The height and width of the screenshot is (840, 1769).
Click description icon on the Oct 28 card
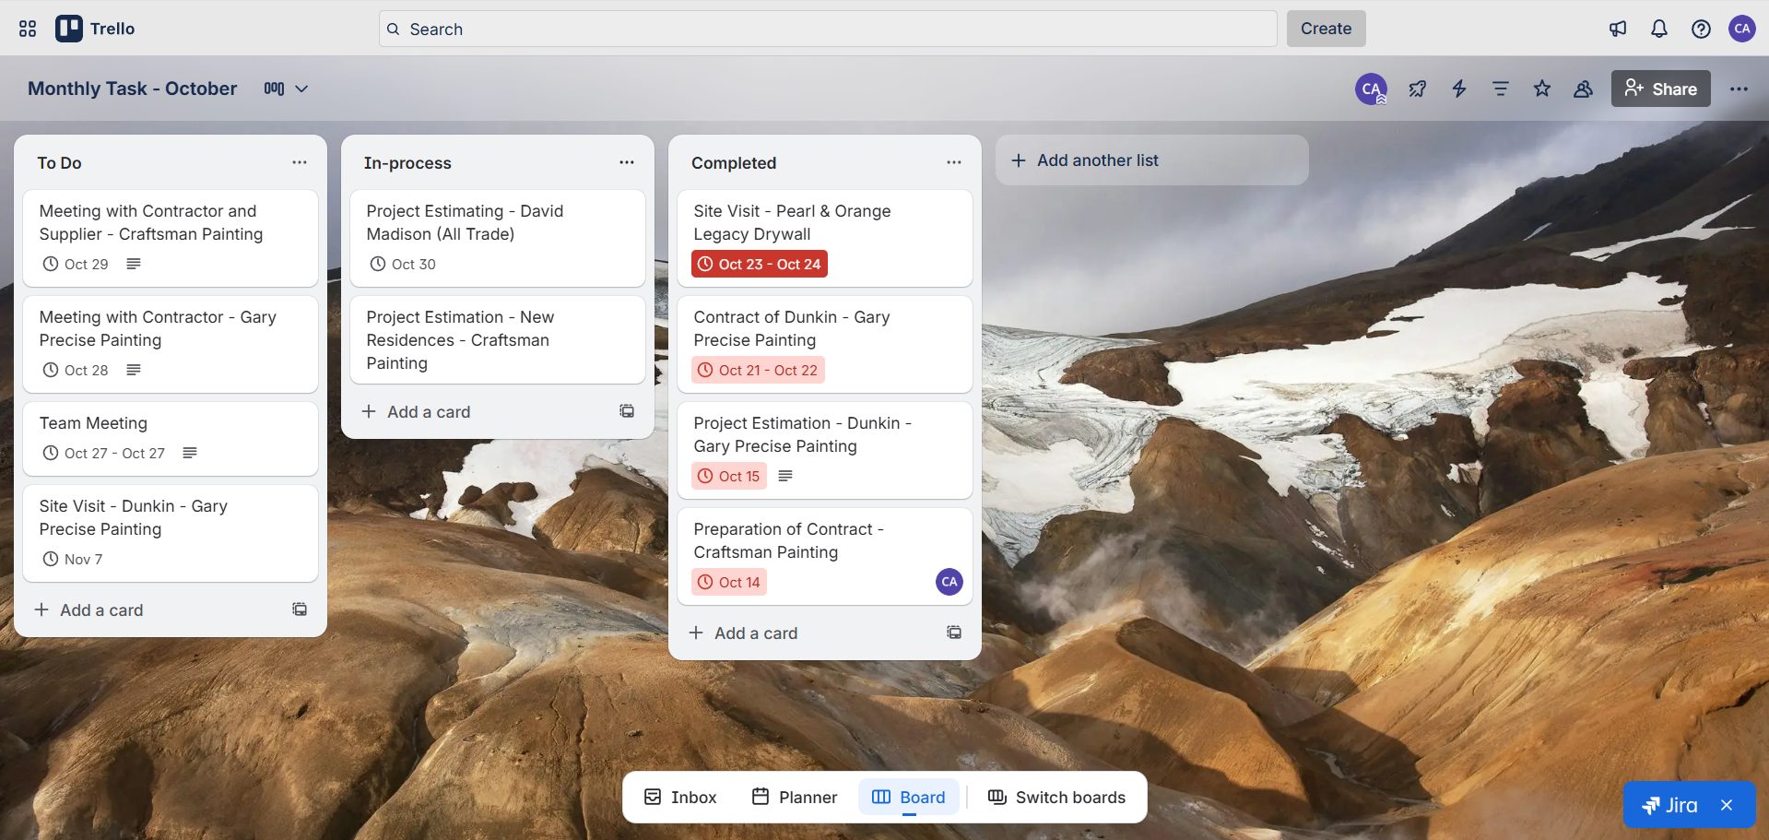(134, 370)
